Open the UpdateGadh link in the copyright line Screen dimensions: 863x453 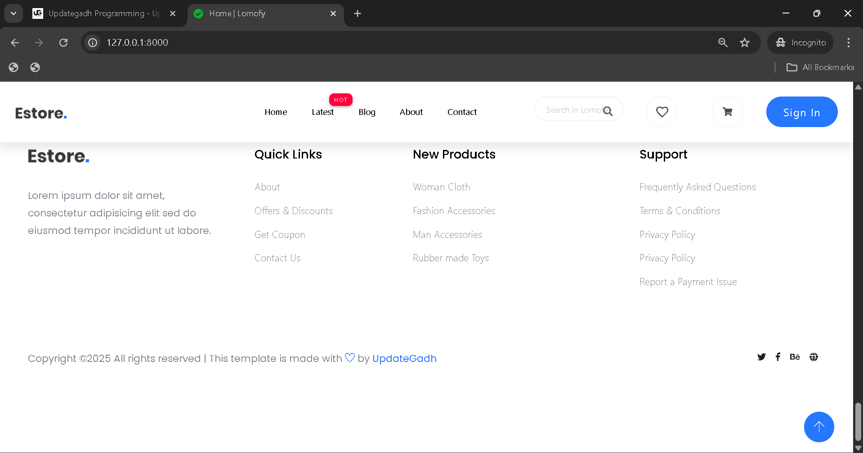pos(404,358)
